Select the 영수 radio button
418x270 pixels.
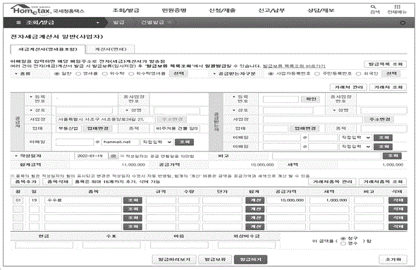pyautogui.click(x=343, y=243)
